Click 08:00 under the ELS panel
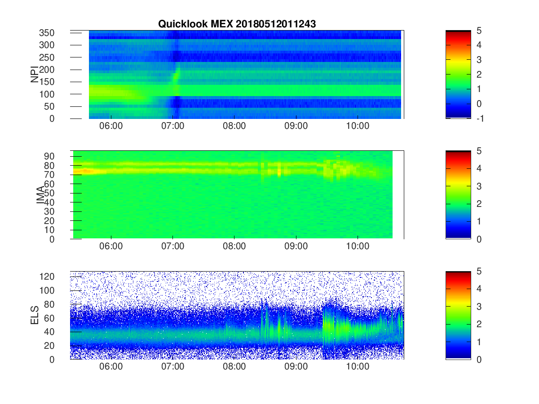This screenshot has width=539, height=404. tap(234, 367)
